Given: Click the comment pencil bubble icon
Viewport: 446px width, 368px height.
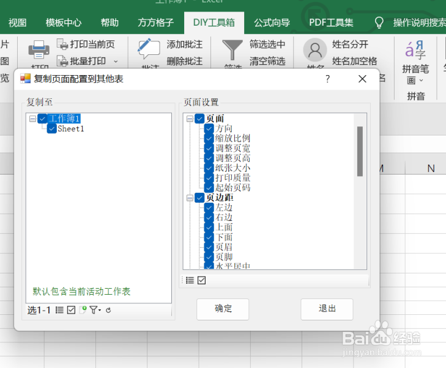Looking at the screenshot, I should 149,49.
